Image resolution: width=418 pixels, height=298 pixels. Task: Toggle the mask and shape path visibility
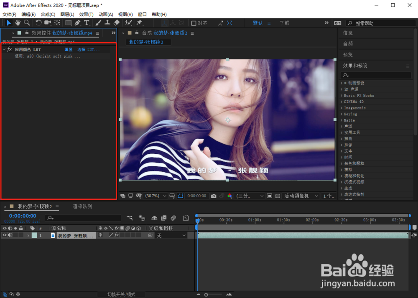point(180,196)
